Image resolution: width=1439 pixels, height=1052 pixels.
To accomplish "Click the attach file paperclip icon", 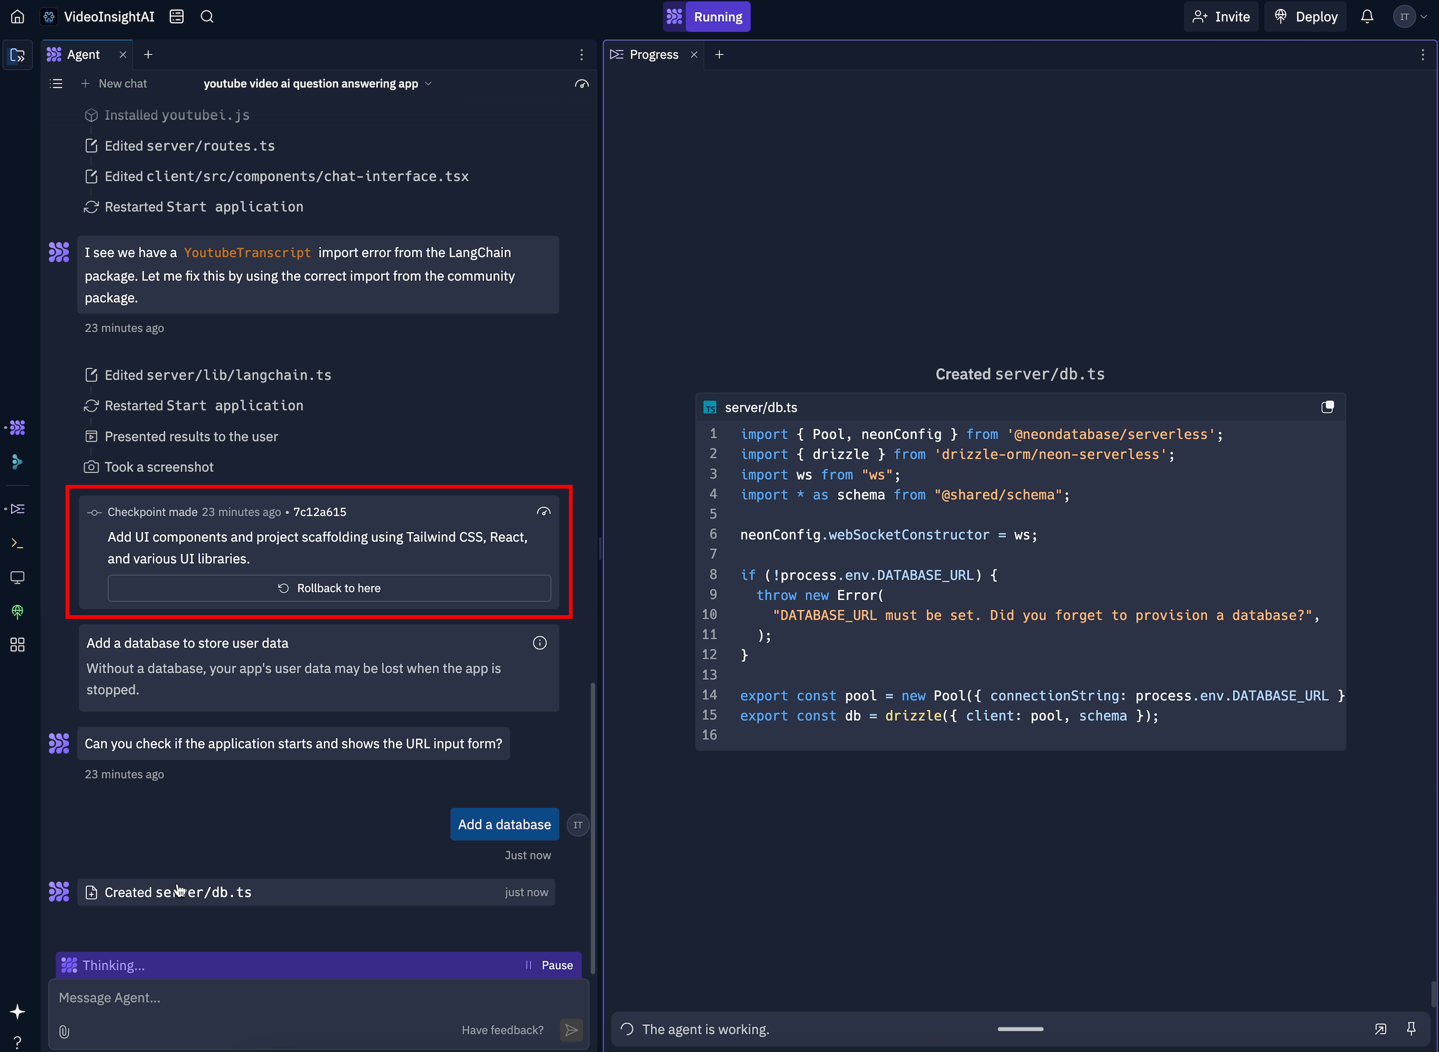I will 64,1031.
